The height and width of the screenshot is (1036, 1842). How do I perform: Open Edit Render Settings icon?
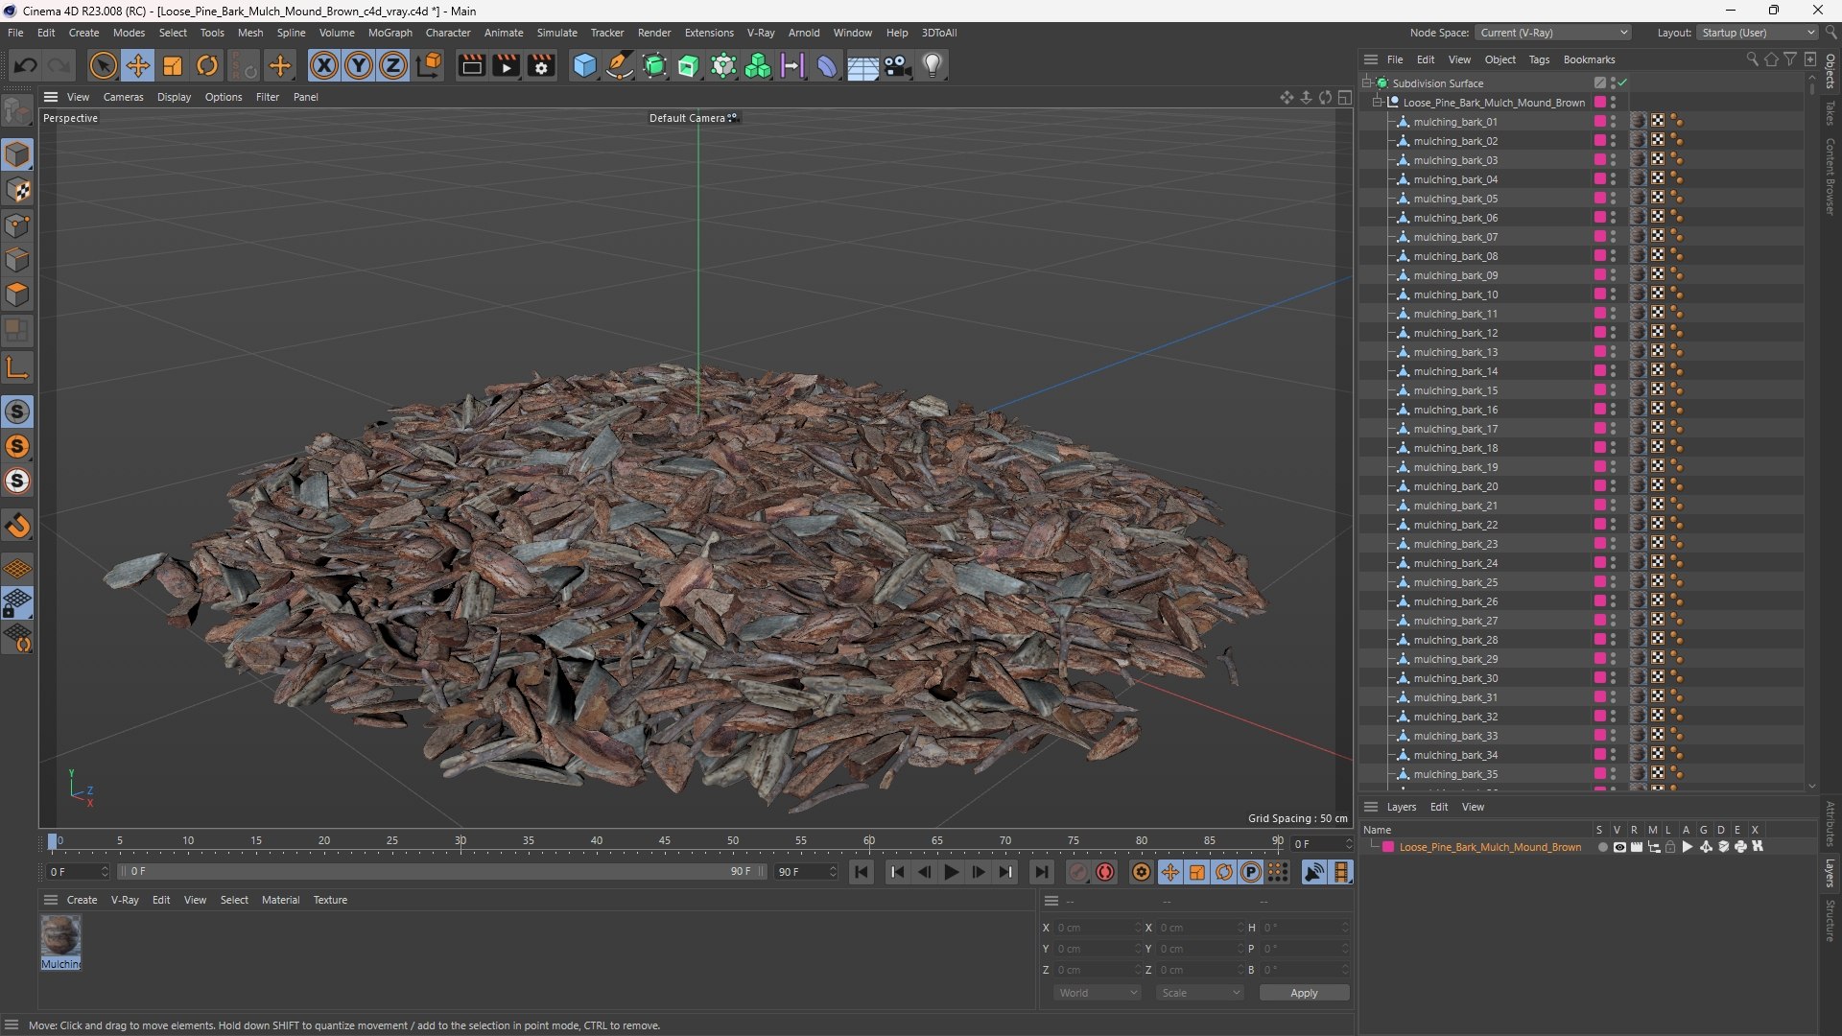tap(541, 65)
